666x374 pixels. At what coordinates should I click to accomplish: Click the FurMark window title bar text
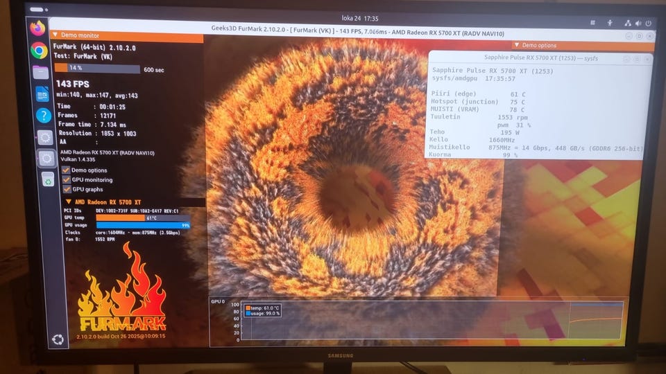(x=358, y=31)
